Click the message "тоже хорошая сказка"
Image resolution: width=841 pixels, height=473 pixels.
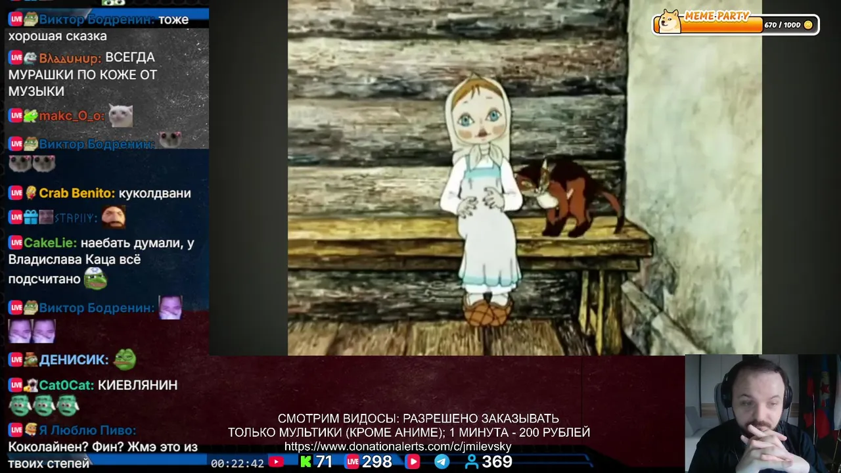99,28
